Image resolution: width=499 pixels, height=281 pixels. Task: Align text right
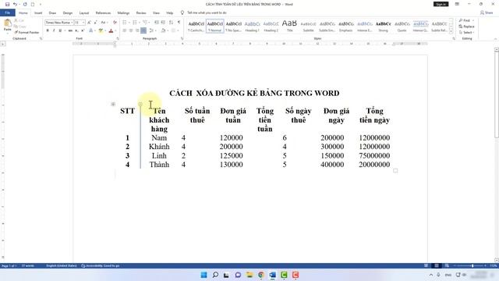point(137,30)
